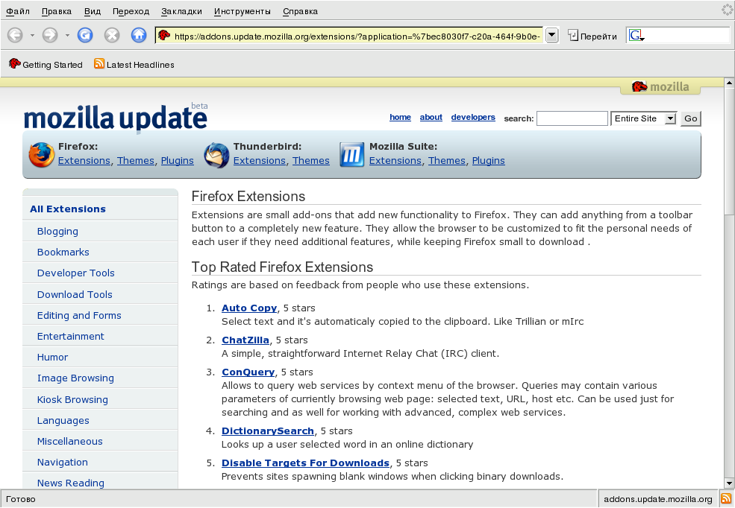The width and height of the screenshot is (735, 508).
Task: Select All Extensions in the sidebar
Action: coord(68,209)
